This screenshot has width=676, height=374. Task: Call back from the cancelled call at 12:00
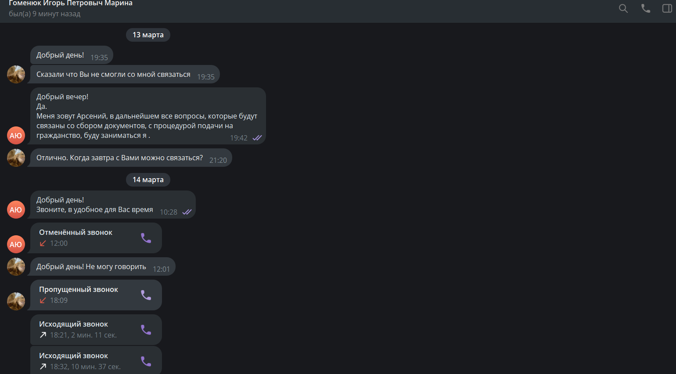(146, 238)
